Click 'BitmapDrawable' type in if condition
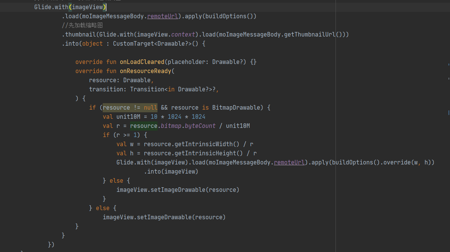450x252 pixels. pyautogui.click(x=236, y=107)
